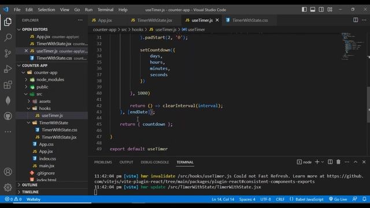Show errors and warnings count
The height and width of the screenshot is (208, 370).
(13, 199)
